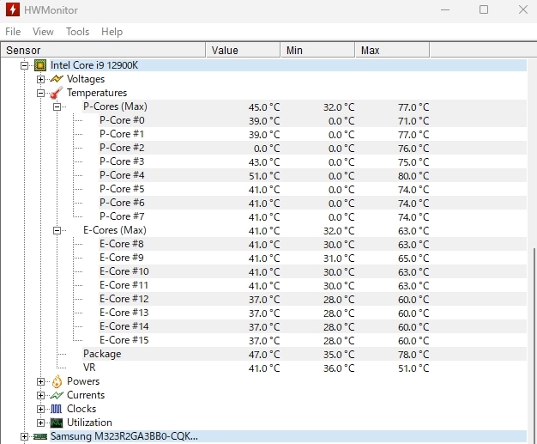The image size is (537, 444).
Task: Collapse the Intel Core i9 12900K node
Action: [24, 65]
